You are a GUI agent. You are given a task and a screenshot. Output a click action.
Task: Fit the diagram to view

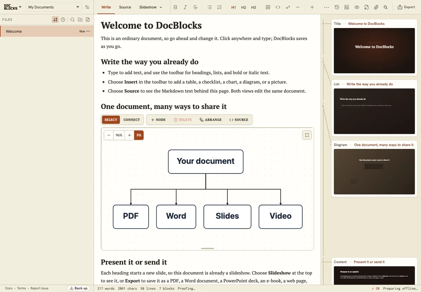pos(139,135)
